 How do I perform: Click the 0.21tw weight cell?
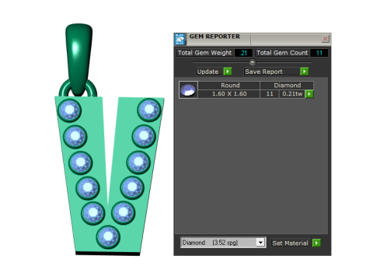[292, 94]
